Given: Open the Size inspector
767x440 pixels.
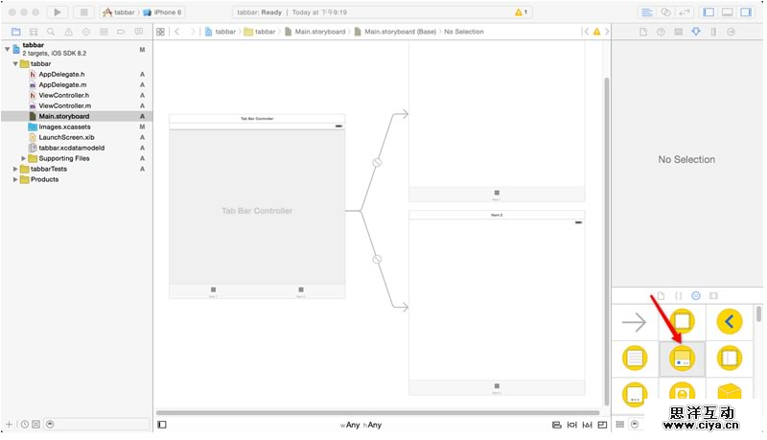Looking at the screenshot, I should pyautogui.click(x=713, y=32).
